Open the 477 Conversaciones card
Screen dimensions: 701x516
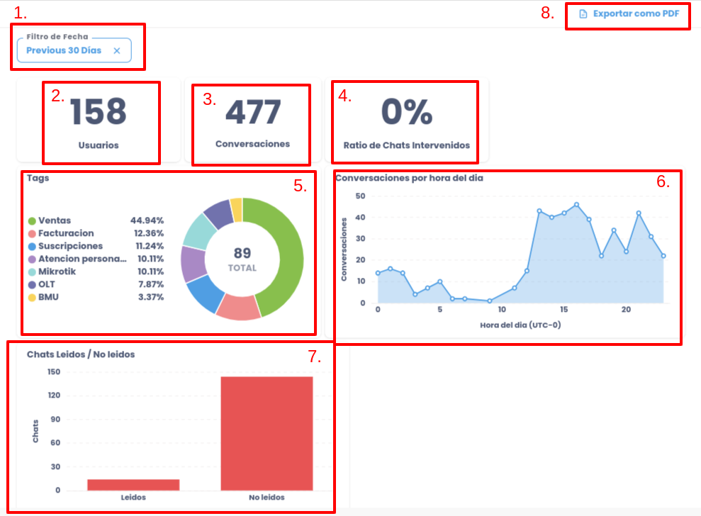click(252, 121)
